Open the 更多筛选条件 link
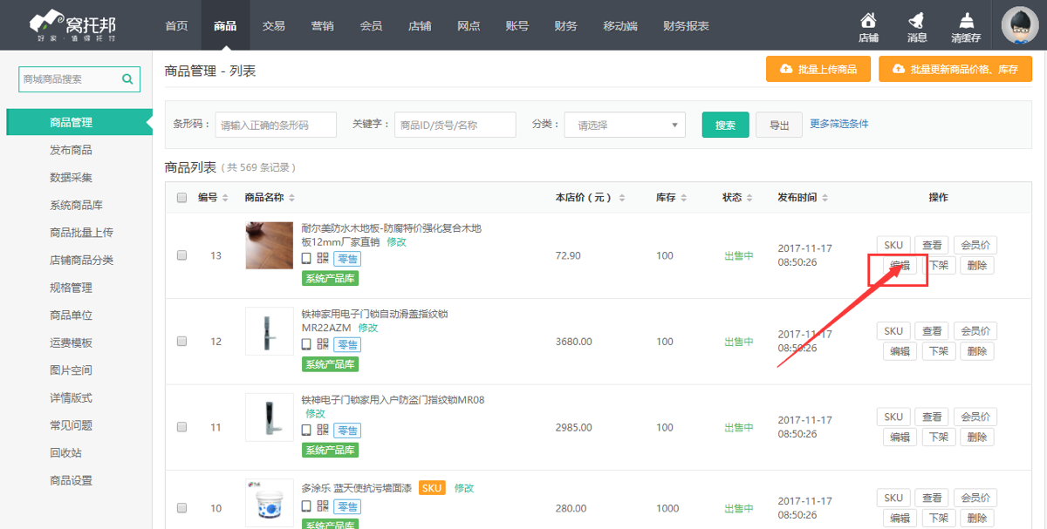 (839, 124)
